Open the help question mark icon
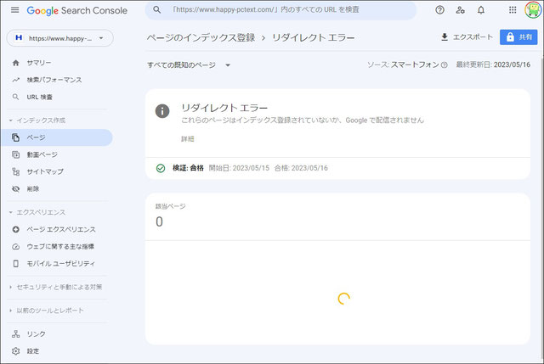544x364 pixels. pos(439,10)
